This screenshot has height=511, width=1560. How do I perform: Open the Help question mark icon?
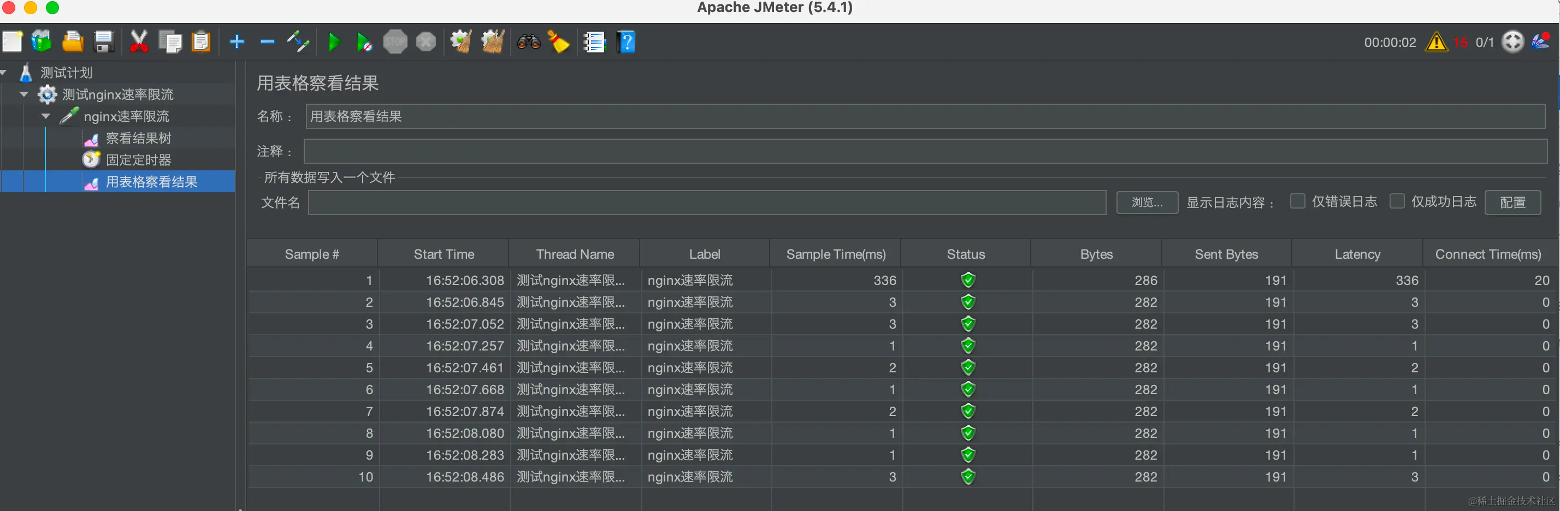pos(626,43)
